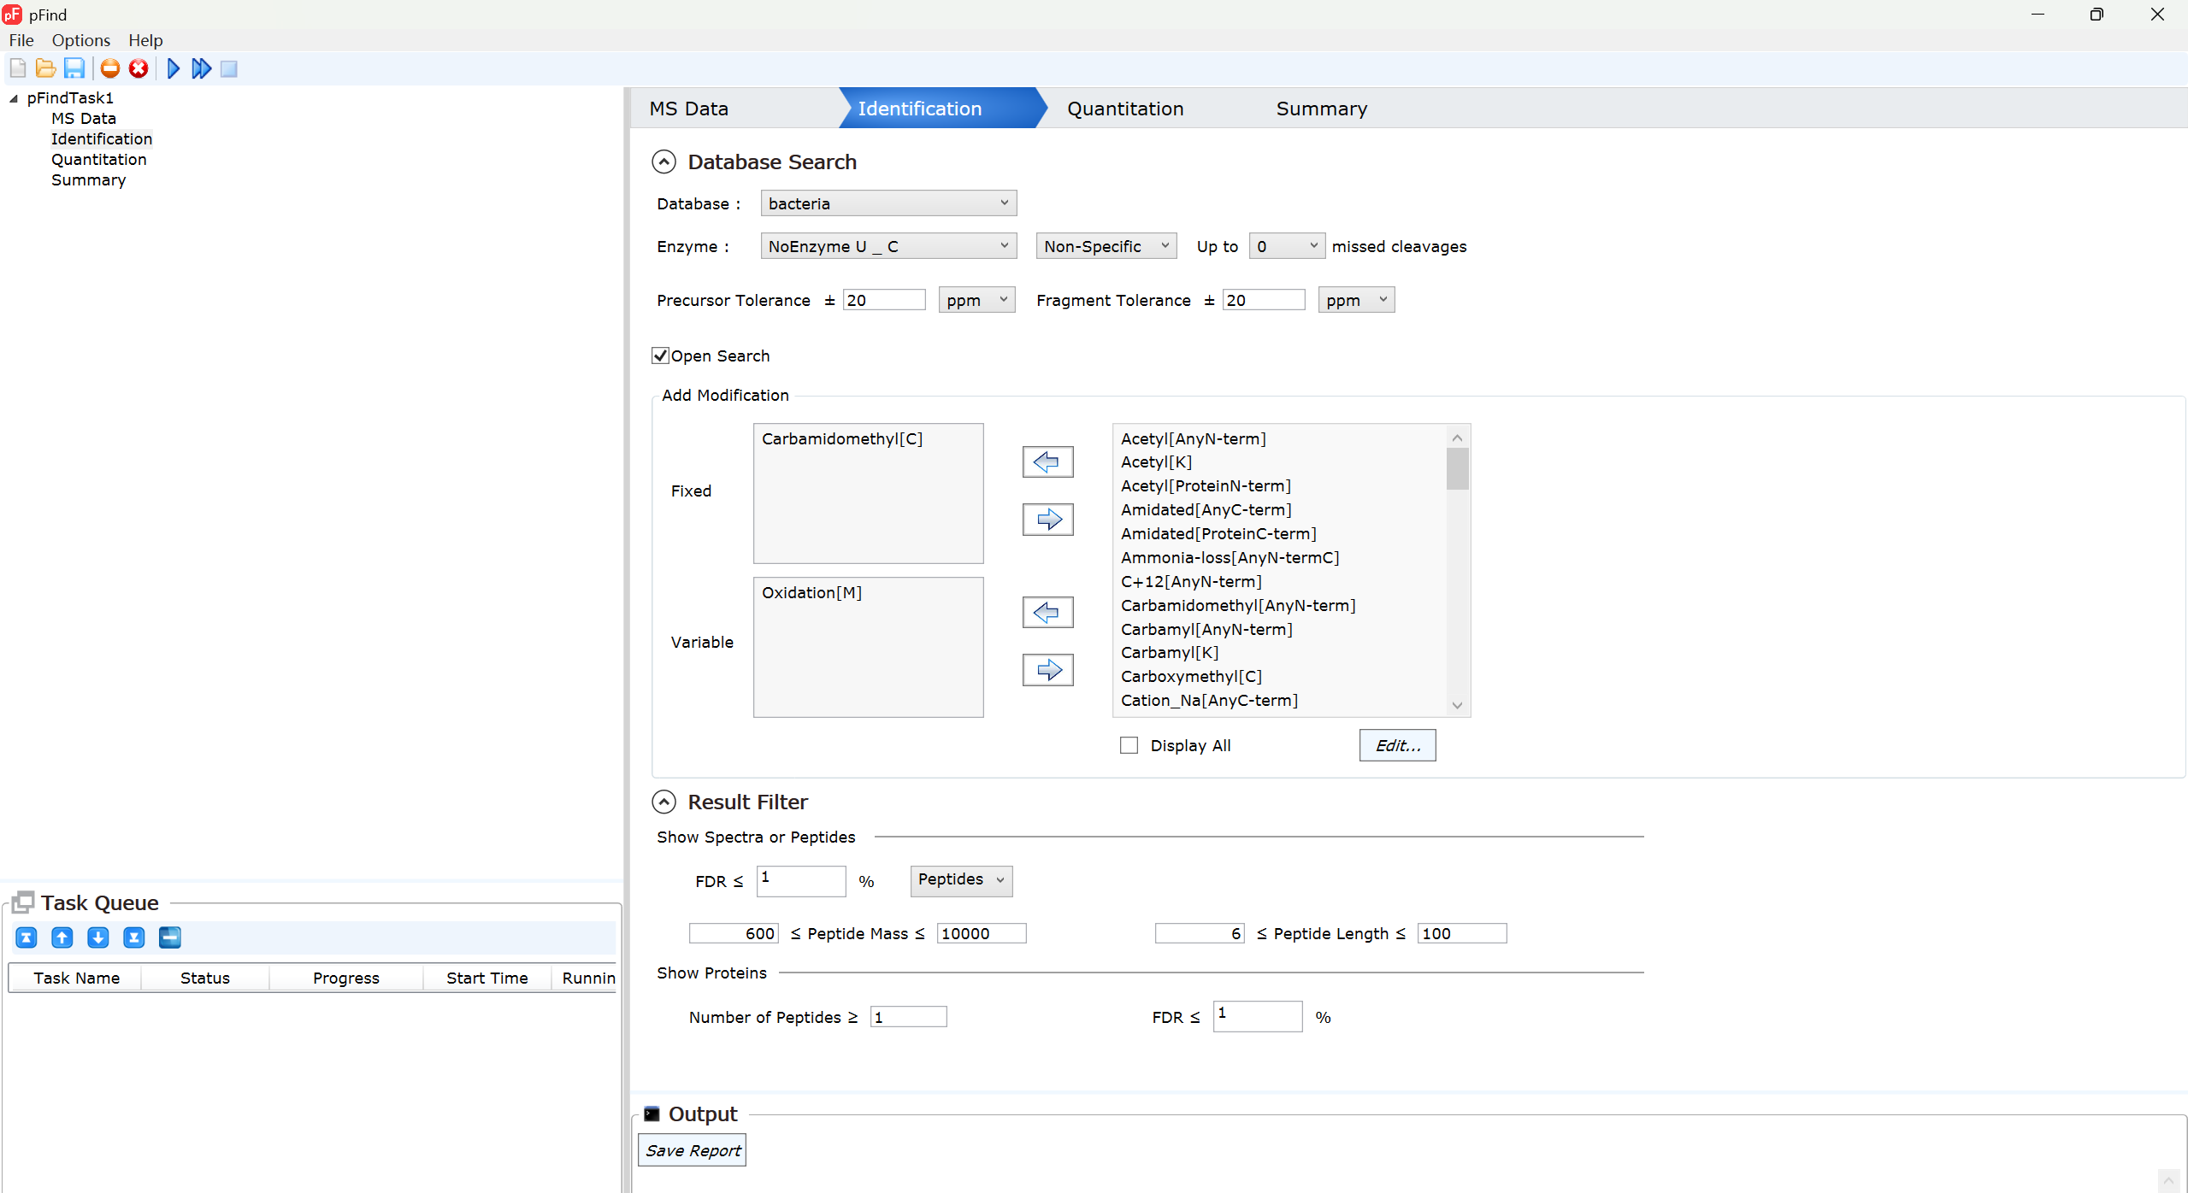The height and width of the screenshot is (1193, 2188).
Task: Switch to the Quantitation tab
Action: [1125, 109]
